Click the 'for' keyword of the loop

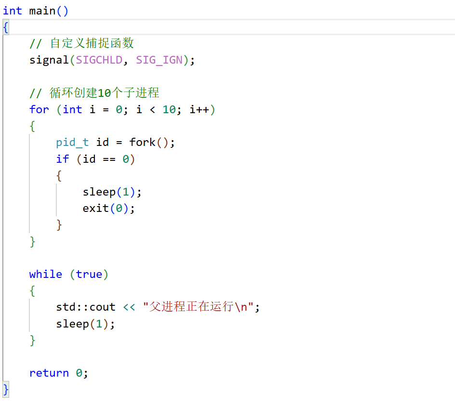tap(39, 110)
